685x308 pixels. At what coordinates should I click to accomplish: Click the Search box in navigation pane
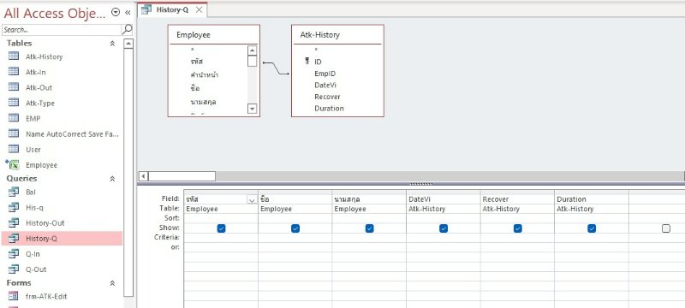pyautogui.click(x=62, y=30)
